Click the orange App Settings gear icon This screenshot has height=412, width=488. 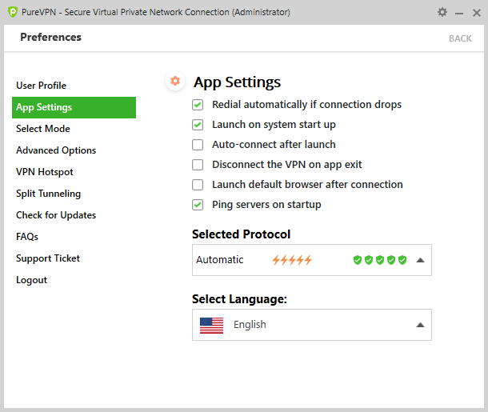point(175,81)
